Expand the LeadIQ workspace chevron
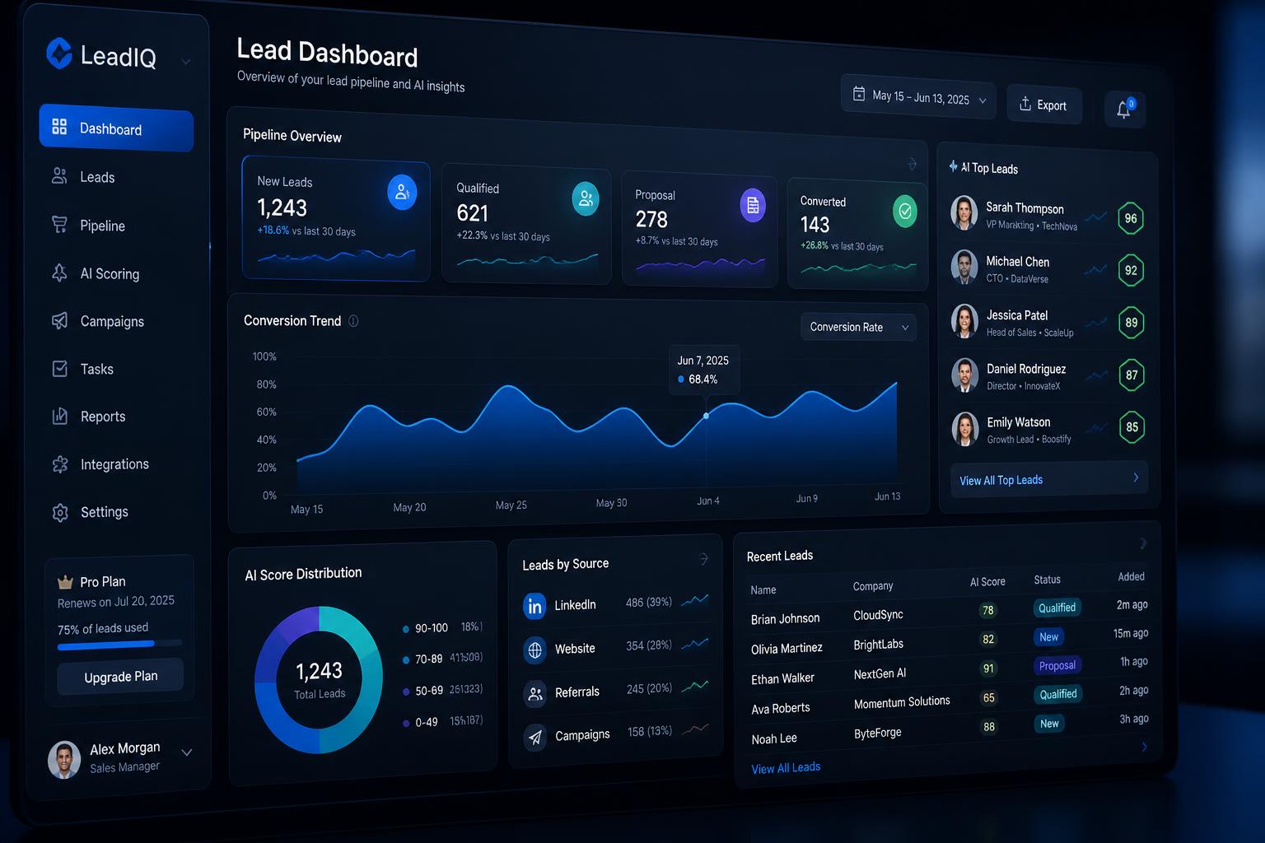The image size is (1265, 843). point(186,62)
